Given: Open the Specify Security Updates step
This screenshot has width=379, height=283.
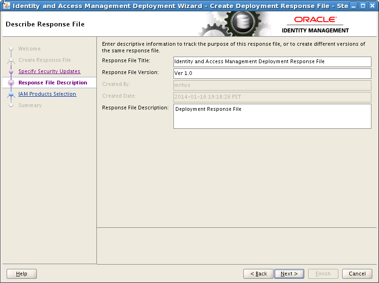Looking at the screenshot, I should tap(49, 71).
